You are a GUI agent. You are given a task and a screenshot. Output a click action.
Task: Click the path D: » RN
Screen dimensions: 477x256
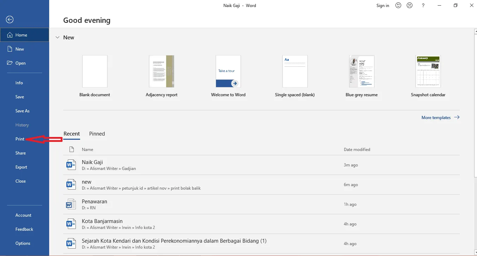click(x=89, y=208)
